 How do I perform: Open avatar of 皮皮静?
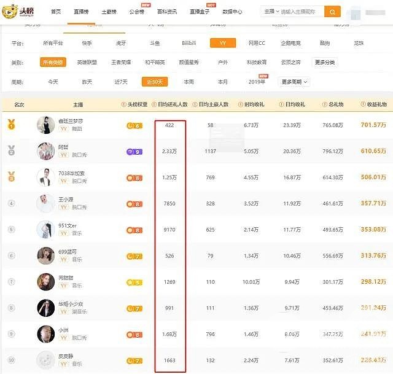(x=45, y=360)
